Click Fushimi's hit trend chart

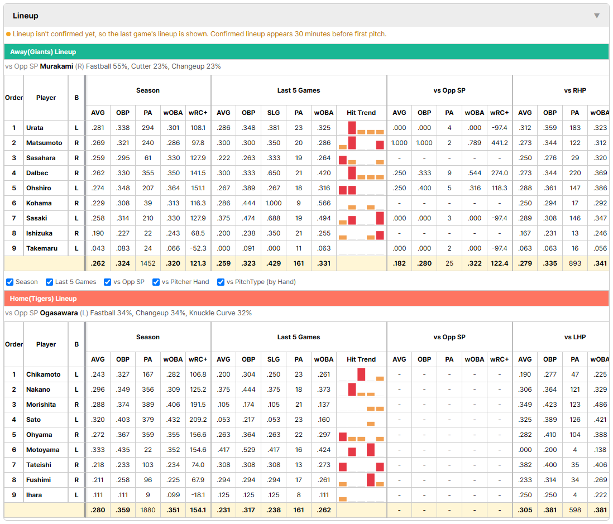(x=361, y=480)
